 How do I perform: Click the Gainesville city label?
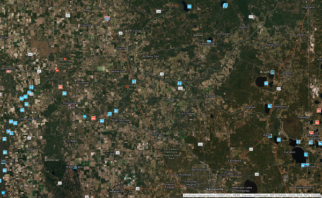[215, 189]
